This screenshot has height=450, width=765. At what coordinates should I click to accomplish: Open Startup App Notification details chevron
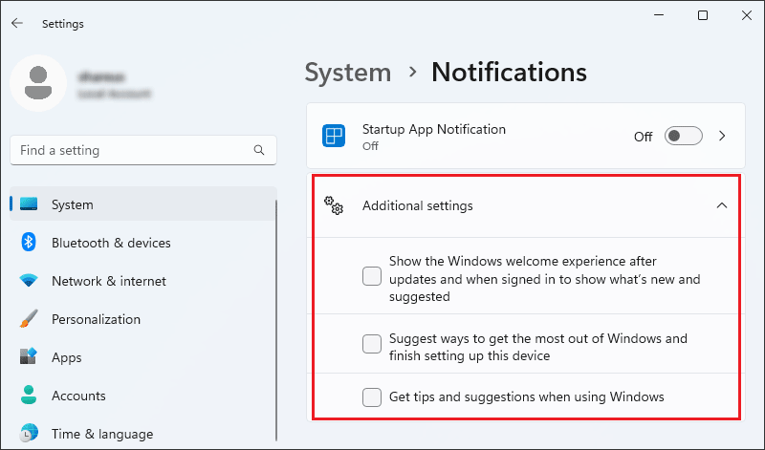723,136
